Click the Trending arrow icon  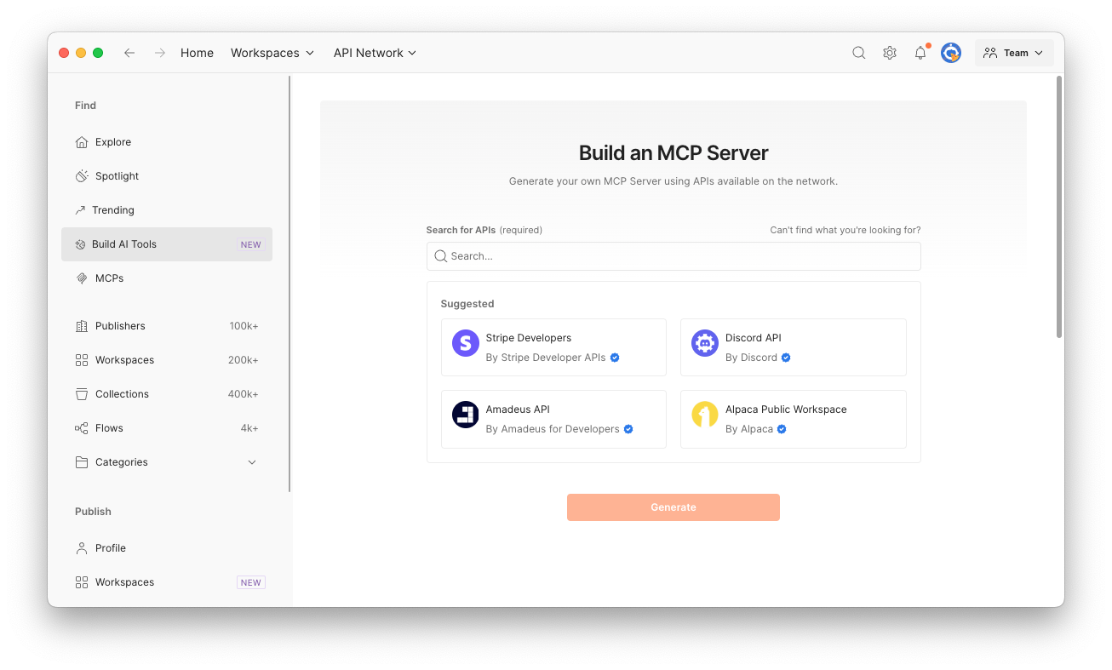click(80, 210)
